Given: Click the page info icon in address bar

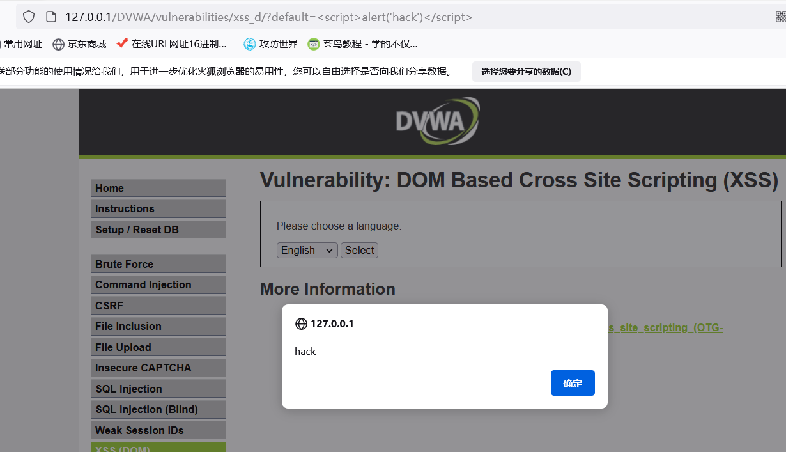Looking at the screenshot, I should 50,17.
